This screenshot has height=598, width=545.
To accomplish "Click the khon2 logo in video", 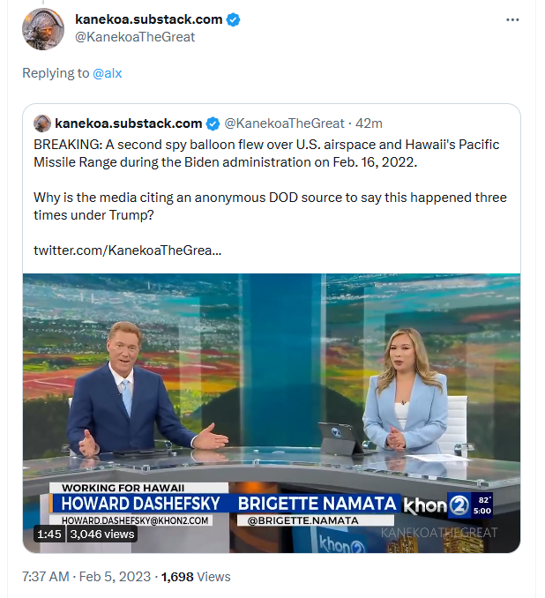I will tap(437, 506).
